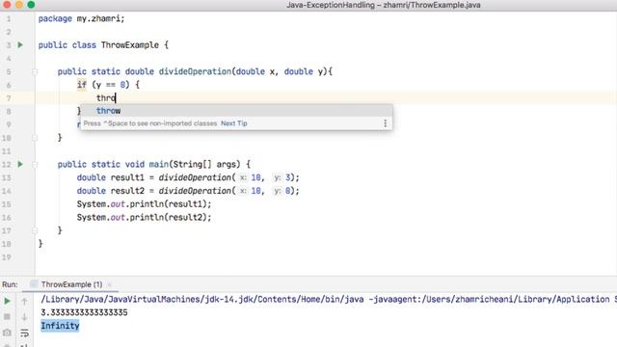Choose the throw completion suggestion

[x=236, y=111]
